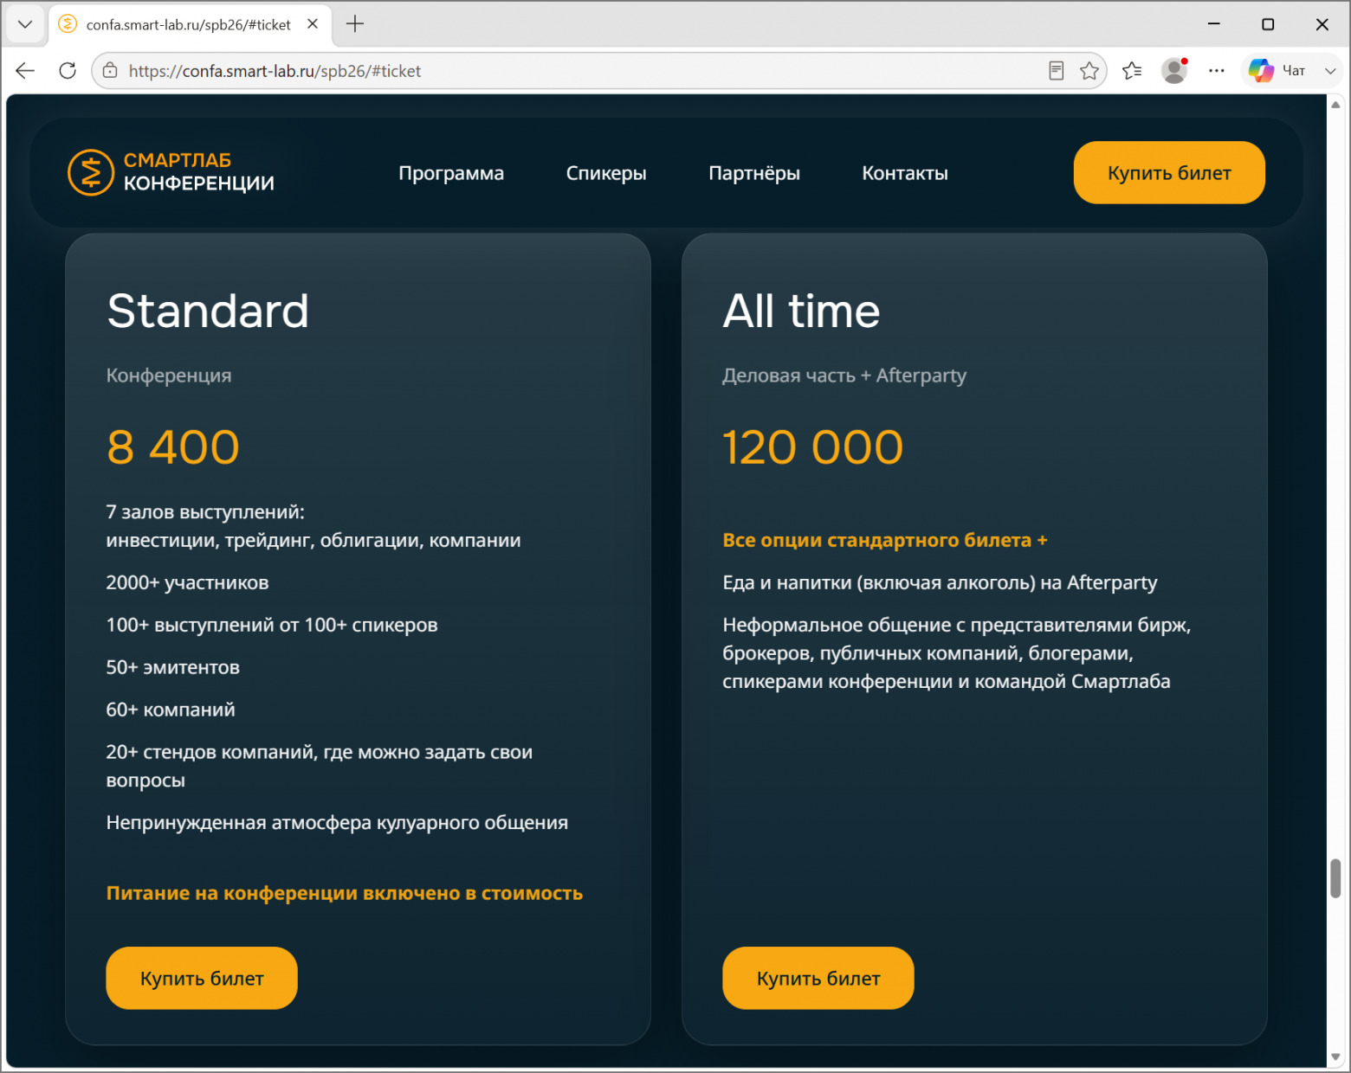Go back with the browser back arrow
1351x1073 pixels.
point(25,71)
